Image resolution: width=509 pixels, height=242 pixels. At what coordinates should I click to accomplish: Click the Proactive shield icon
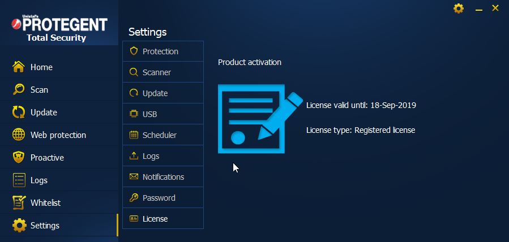(x=19, y=158)
